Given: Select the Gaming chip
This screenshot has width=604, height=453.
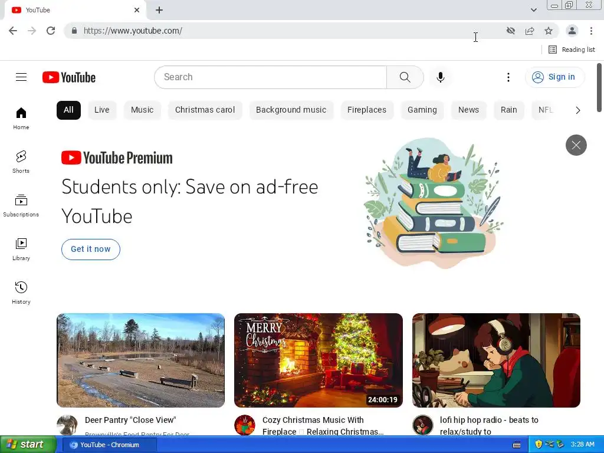Looking at the screenshot, I should (x=422, y=110).
